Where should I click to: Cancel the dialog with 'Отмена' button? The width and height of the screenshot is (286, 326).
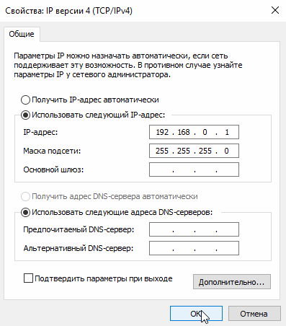254,314
